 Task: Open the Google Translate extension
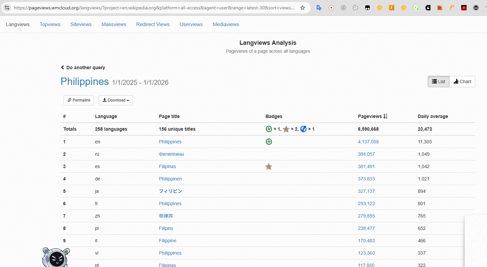pos(319,8)
